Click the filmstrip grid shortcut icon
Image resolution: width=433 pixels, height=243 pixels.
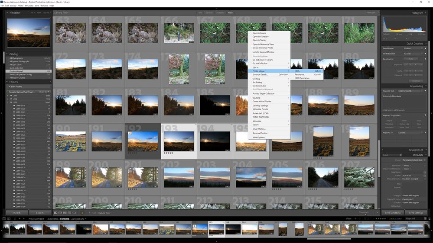[15, 219]
